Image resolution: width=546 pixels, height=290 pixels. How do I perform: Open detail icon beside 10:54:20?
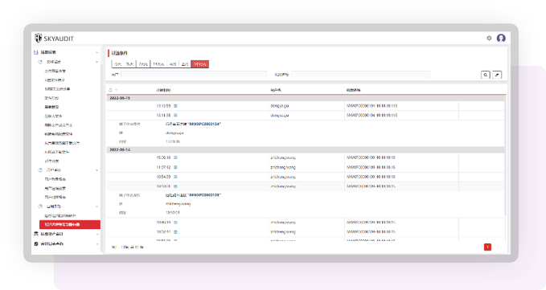click(175, 177)
